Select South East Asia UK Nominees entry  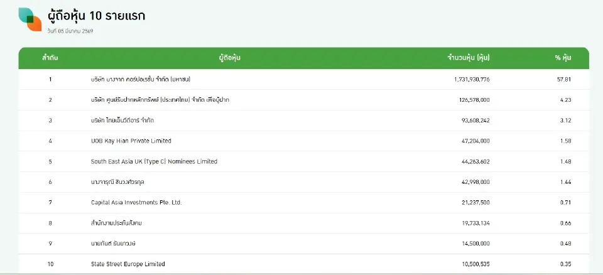pyautogui.click(x=154, y=161)
